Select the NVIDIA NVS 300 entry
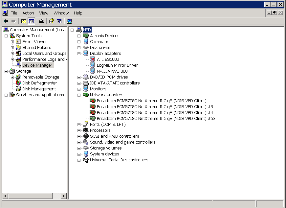 point(112,71)
